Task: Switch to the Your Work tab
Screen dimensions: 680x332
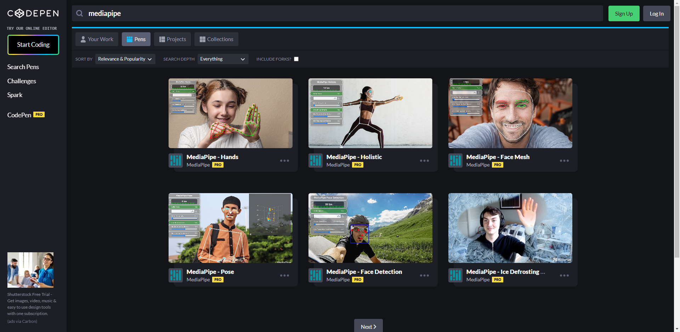Action: click(x=97, y=39)
